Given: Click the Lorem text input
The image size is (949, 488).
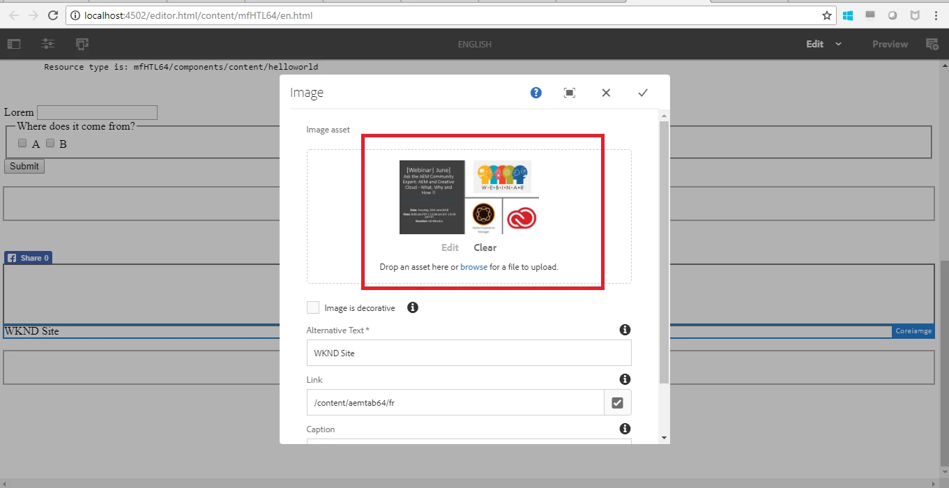Looking at the screenshot, I should pos(97,112).
